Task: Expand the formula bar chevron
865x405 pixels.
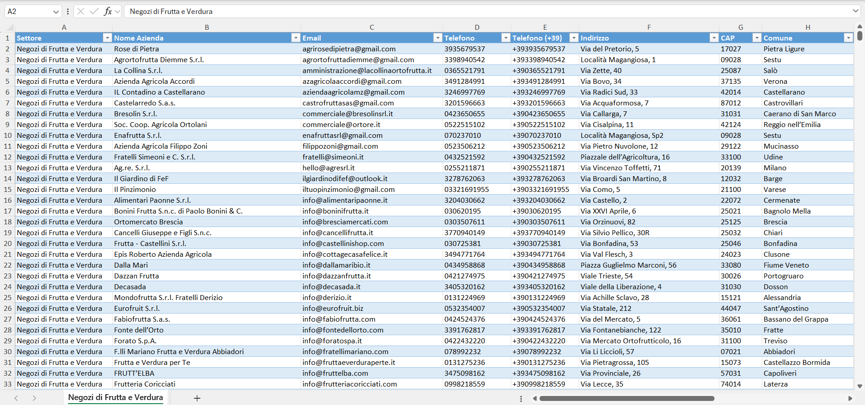Action: [856, 11]
